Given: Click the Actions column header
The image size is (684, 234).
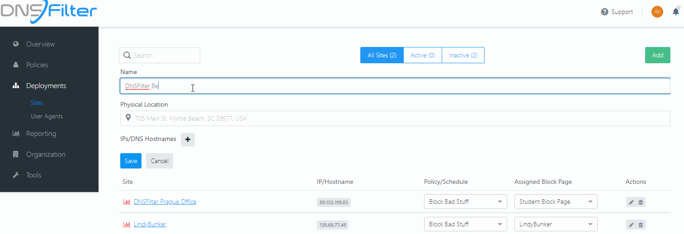Looking at the screenshot, I should (636, 182).
